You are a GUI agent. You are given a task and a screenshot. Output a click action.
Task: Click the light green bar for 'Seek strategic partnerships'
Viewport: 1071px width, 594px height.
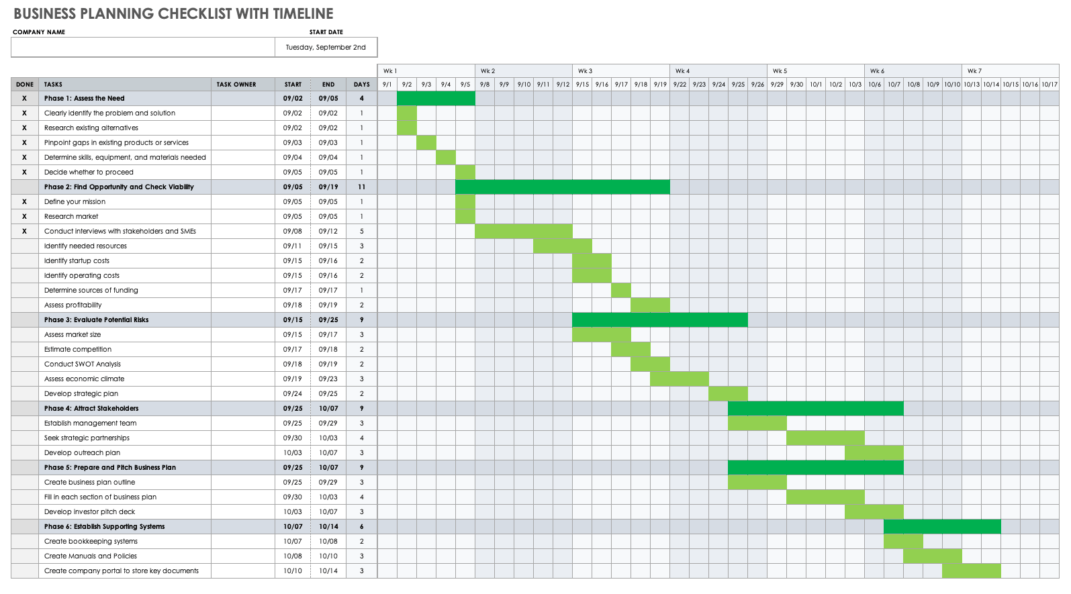825,438
